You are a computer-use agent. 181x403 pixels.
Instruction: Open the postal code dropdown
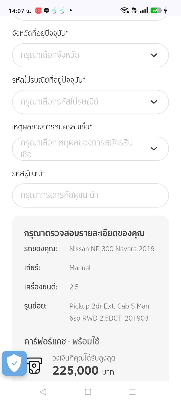click(83, 102)
